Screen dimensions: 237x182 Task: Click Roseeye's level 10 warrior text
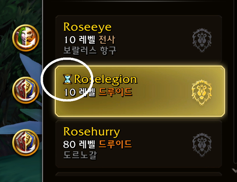pos(89,40)
